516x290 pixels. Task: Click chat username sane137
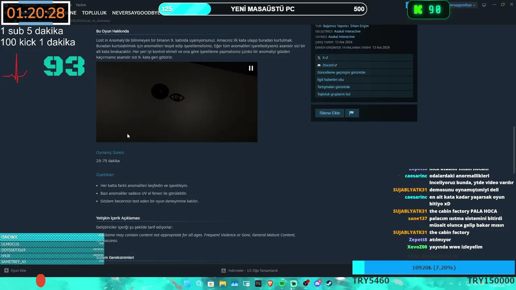[417, 218]
